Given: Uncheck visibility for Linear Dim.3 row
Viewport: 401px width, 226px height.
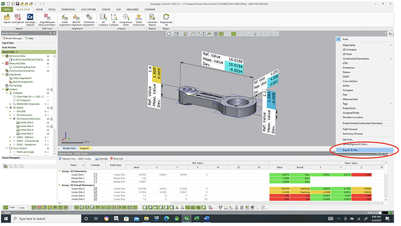Looking at the screenshot, I should pos(95,192).
